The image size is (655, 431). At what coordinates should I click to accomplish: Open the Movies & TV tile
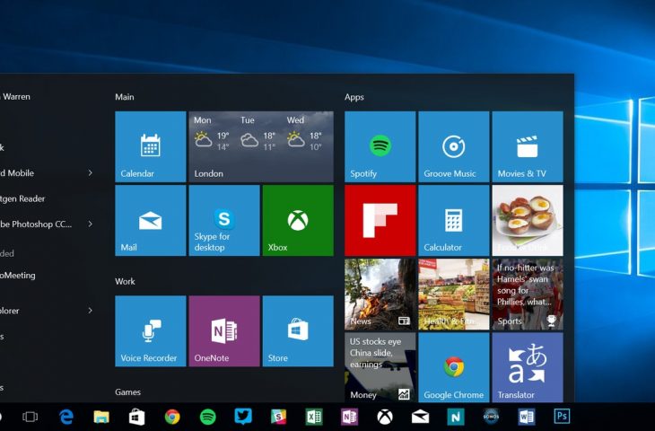point(528,146)
